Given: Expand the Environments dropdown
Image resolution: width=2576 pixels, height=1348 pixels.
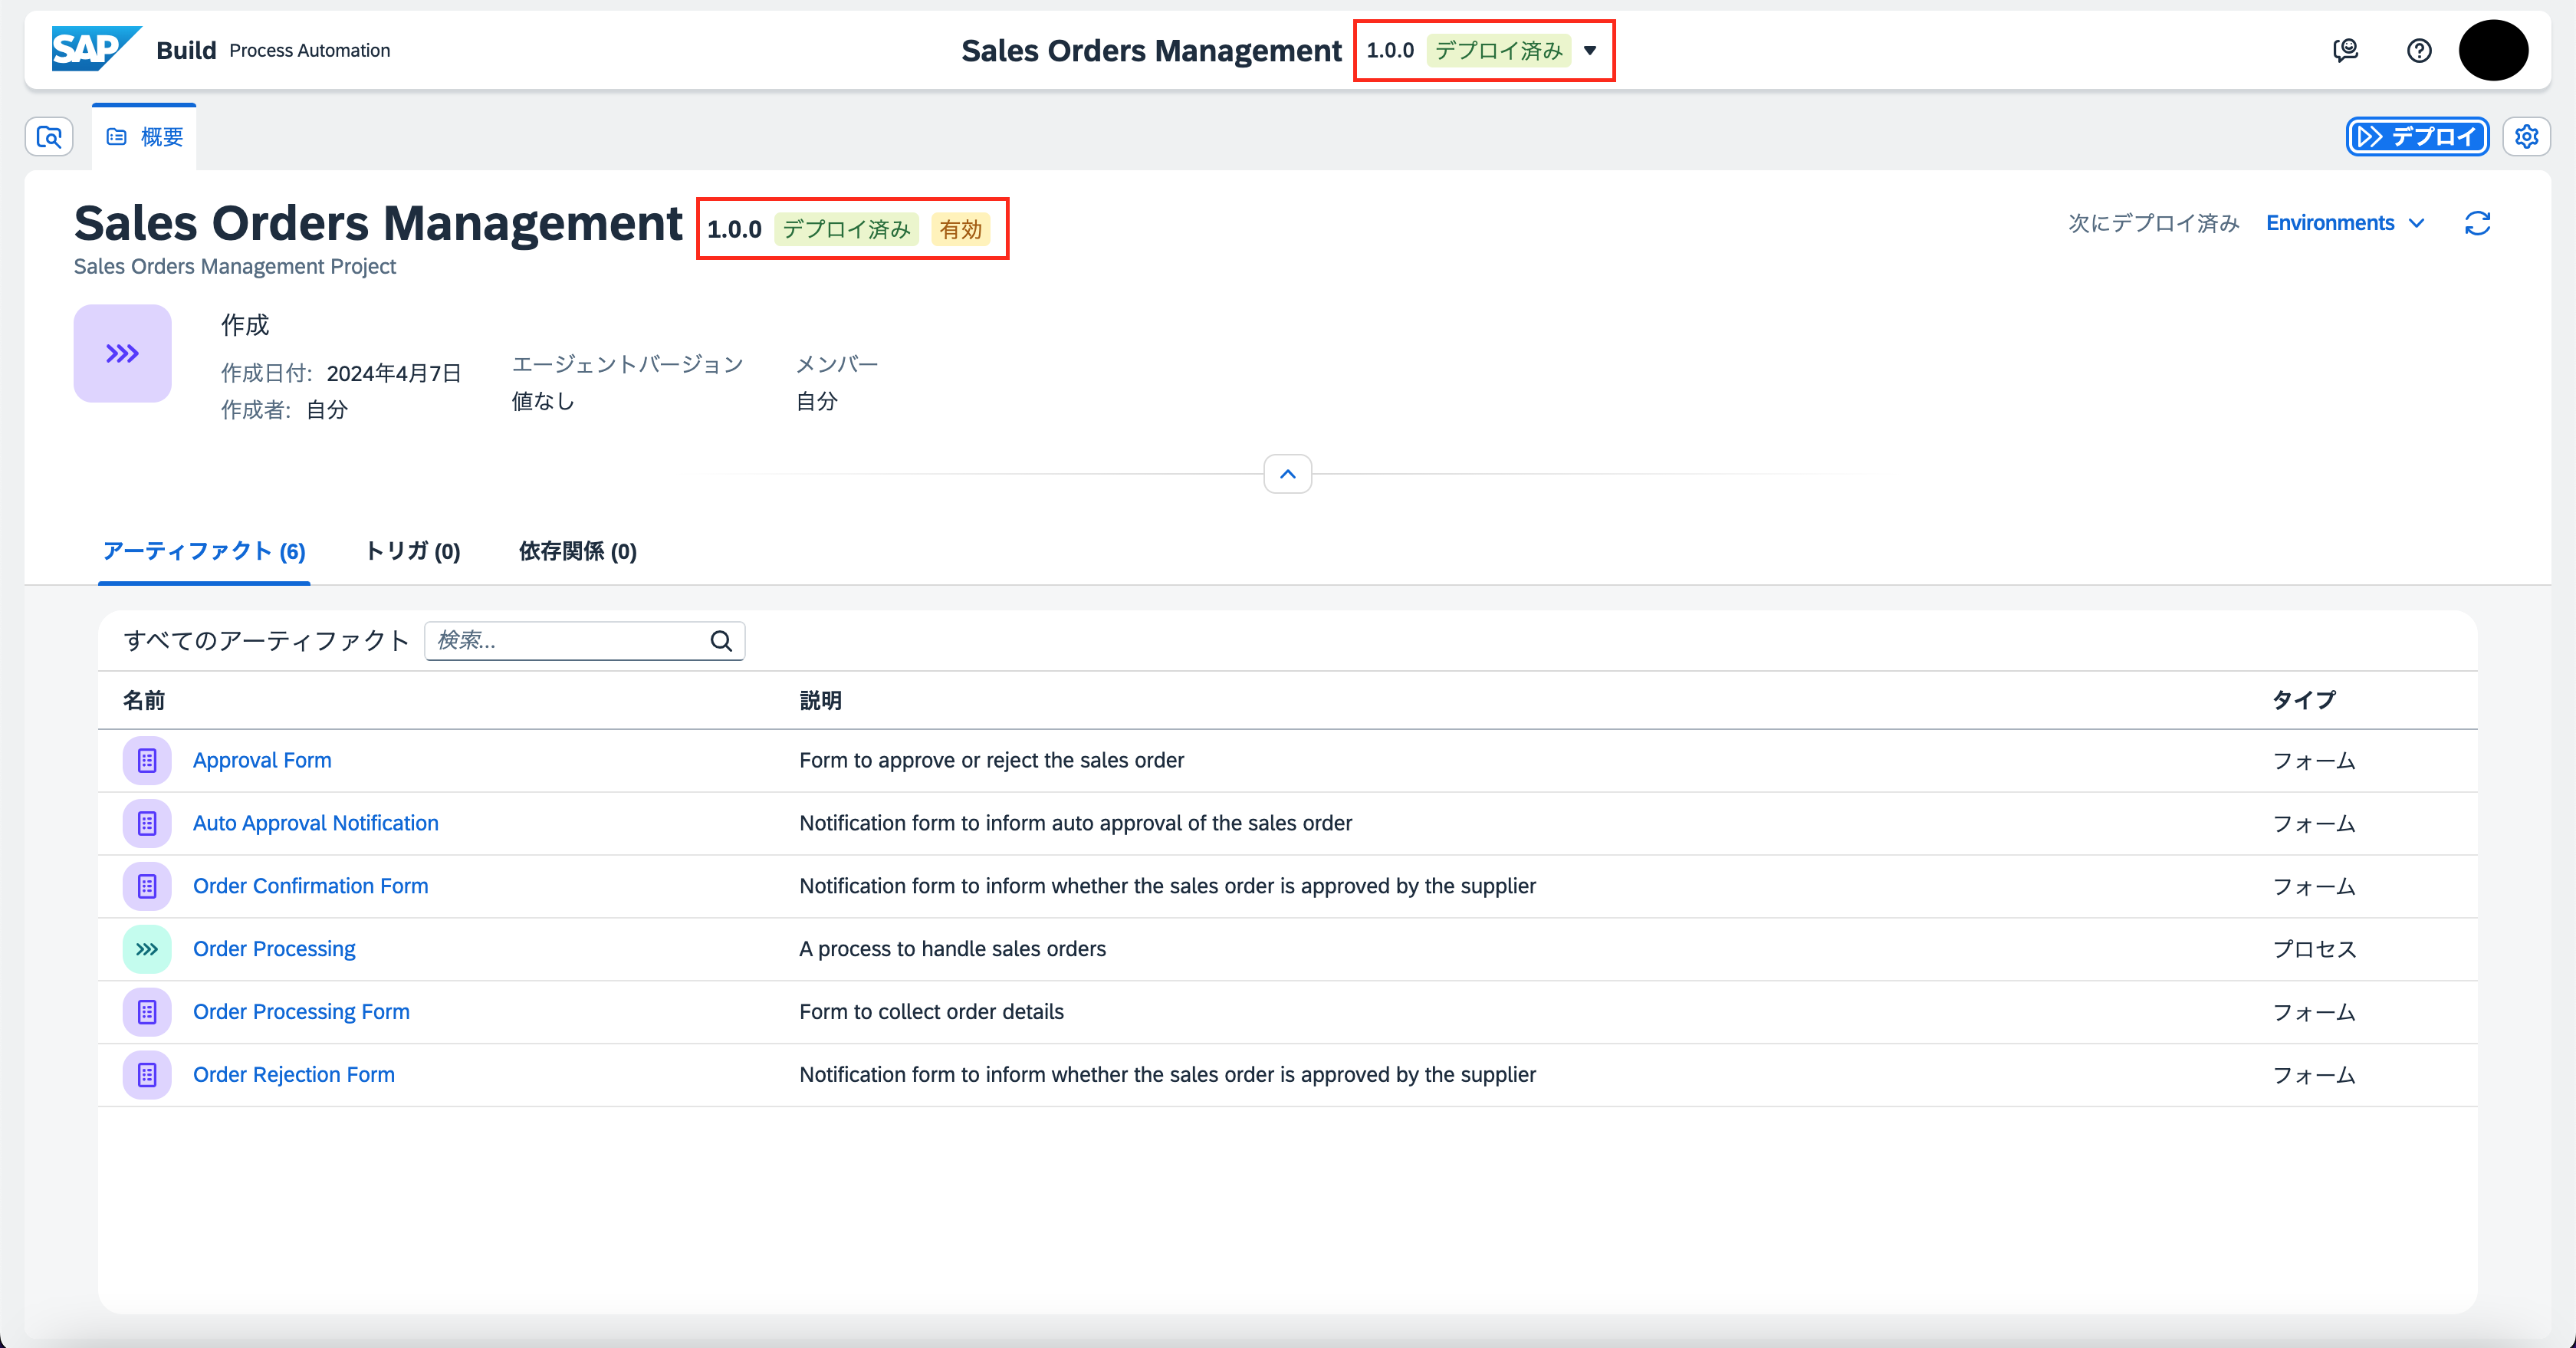Looking at the screenshot, I should point(2344,223).
